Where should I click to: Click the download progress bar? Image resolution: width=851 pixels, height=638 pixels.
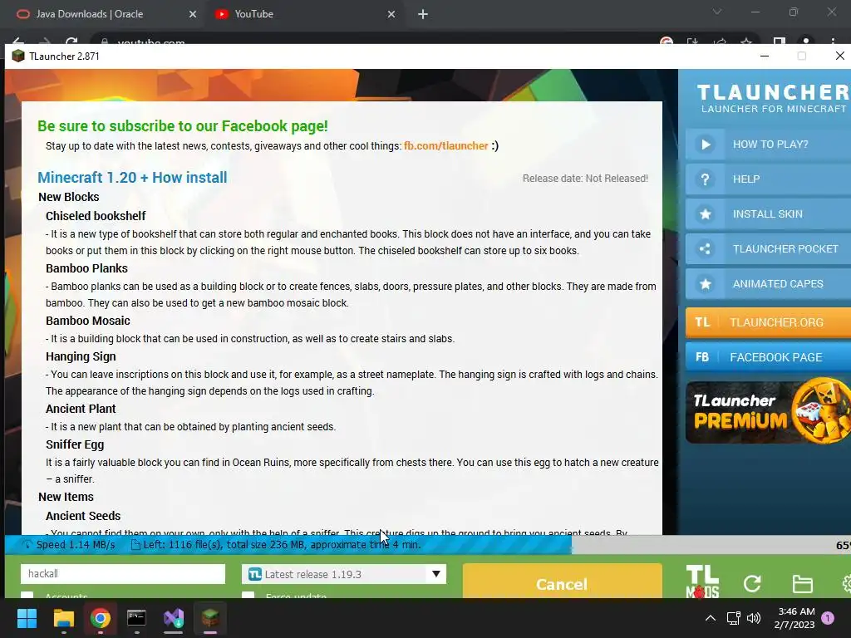tap(428, 545)
